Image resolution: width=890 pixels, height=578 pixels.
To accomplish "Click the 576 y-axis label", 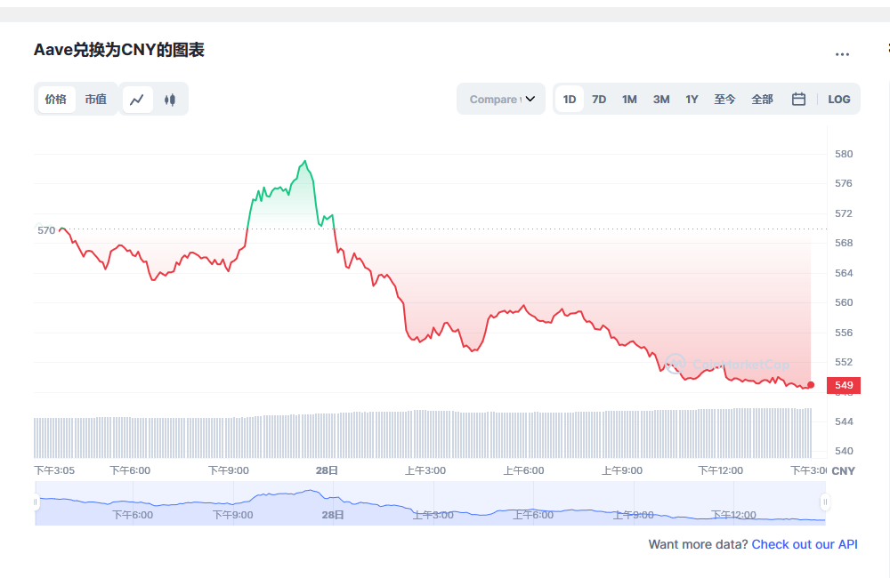I will 844,183.
